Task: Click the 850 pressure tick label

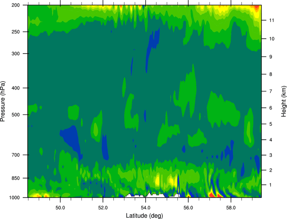Action: [16, 178]
